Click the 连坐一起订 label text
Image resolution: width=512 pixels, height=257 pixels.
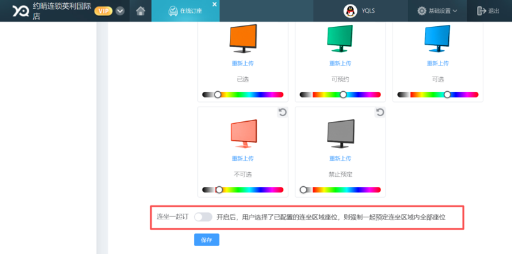[172, 217]
